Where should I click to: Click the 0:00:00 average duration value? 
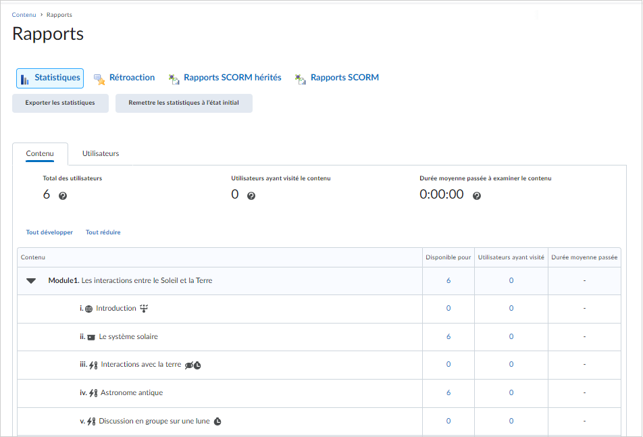[x=442, y=195]
